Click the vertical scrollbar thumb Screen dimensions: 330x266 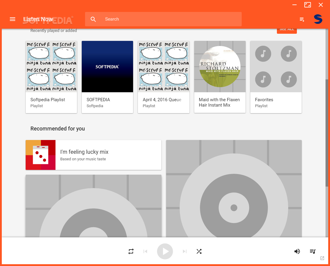point(327,133)
